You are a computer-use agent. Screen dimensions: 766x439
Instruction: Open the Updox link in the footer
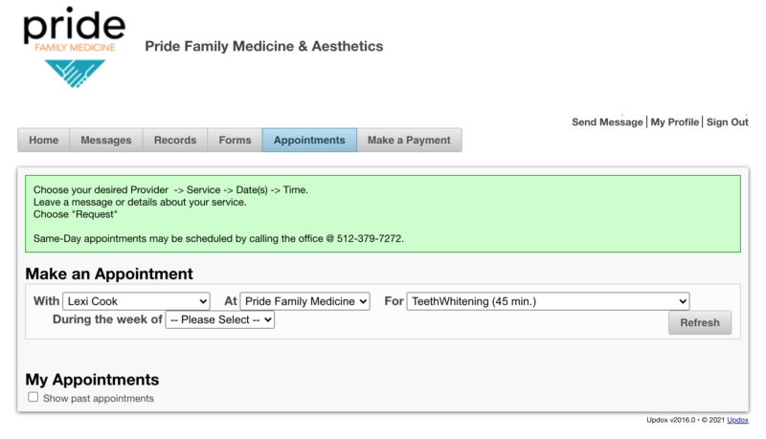[737, 420]
